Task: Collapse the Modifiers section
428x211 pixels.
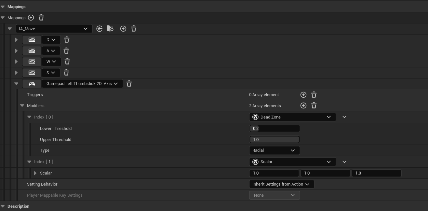Action: click(x=22, y=105)
